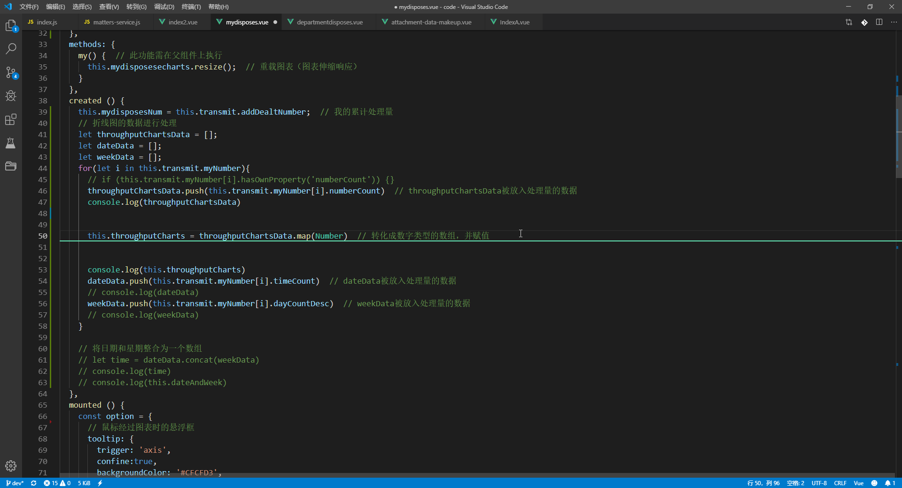Image resolution: width=902 pixels, height=488 pixels.
Task: Click 'dateData' declaration on line 42
Action: [115, 146]
